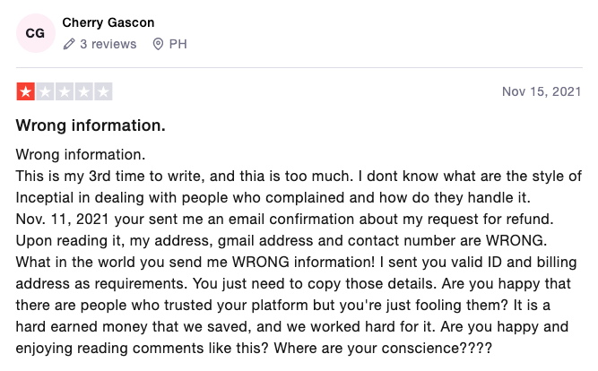
Task: Click the pencil reviews icon
Action: 69,44
